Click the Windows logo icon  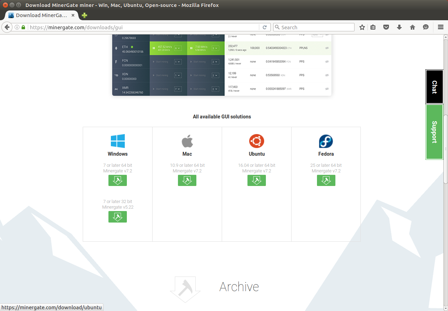point(117,141)
